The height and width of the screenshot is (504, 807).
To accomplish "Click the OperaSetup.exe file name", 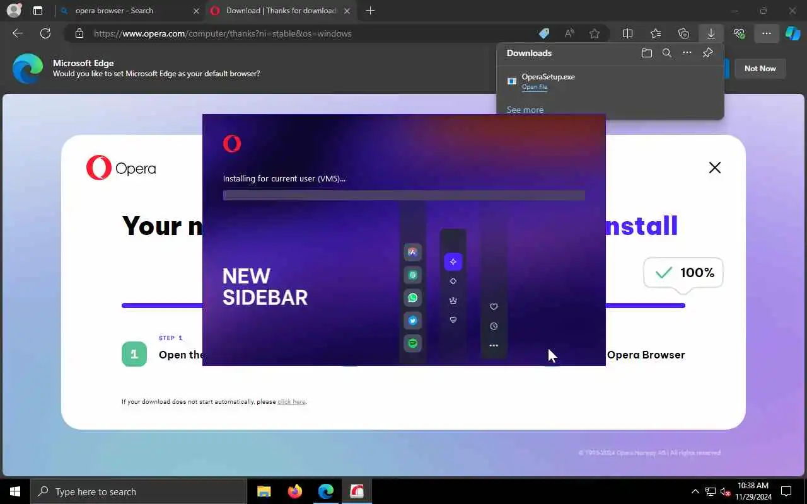I will pyautogui.click(x=548, y=77).
